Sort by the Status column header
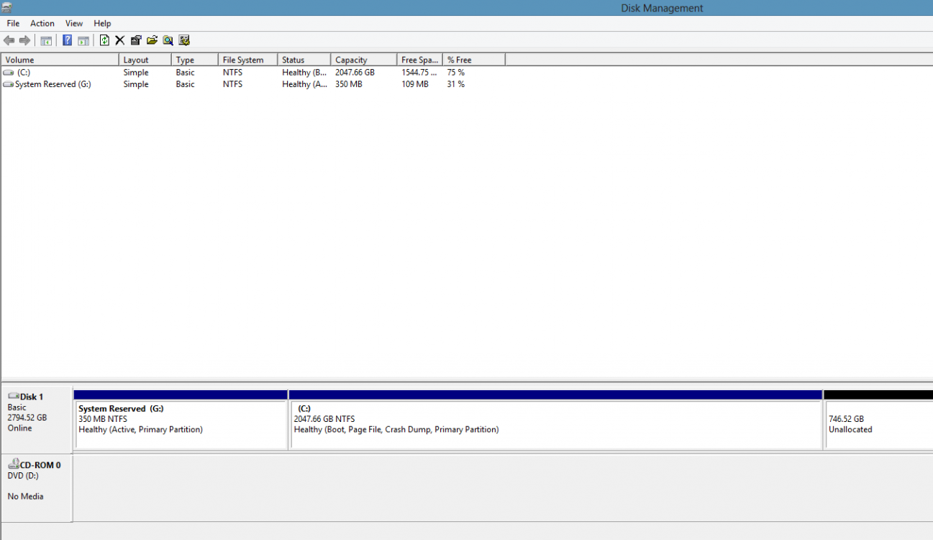Screen dimensions: 933x540 [x=304, y=60]
